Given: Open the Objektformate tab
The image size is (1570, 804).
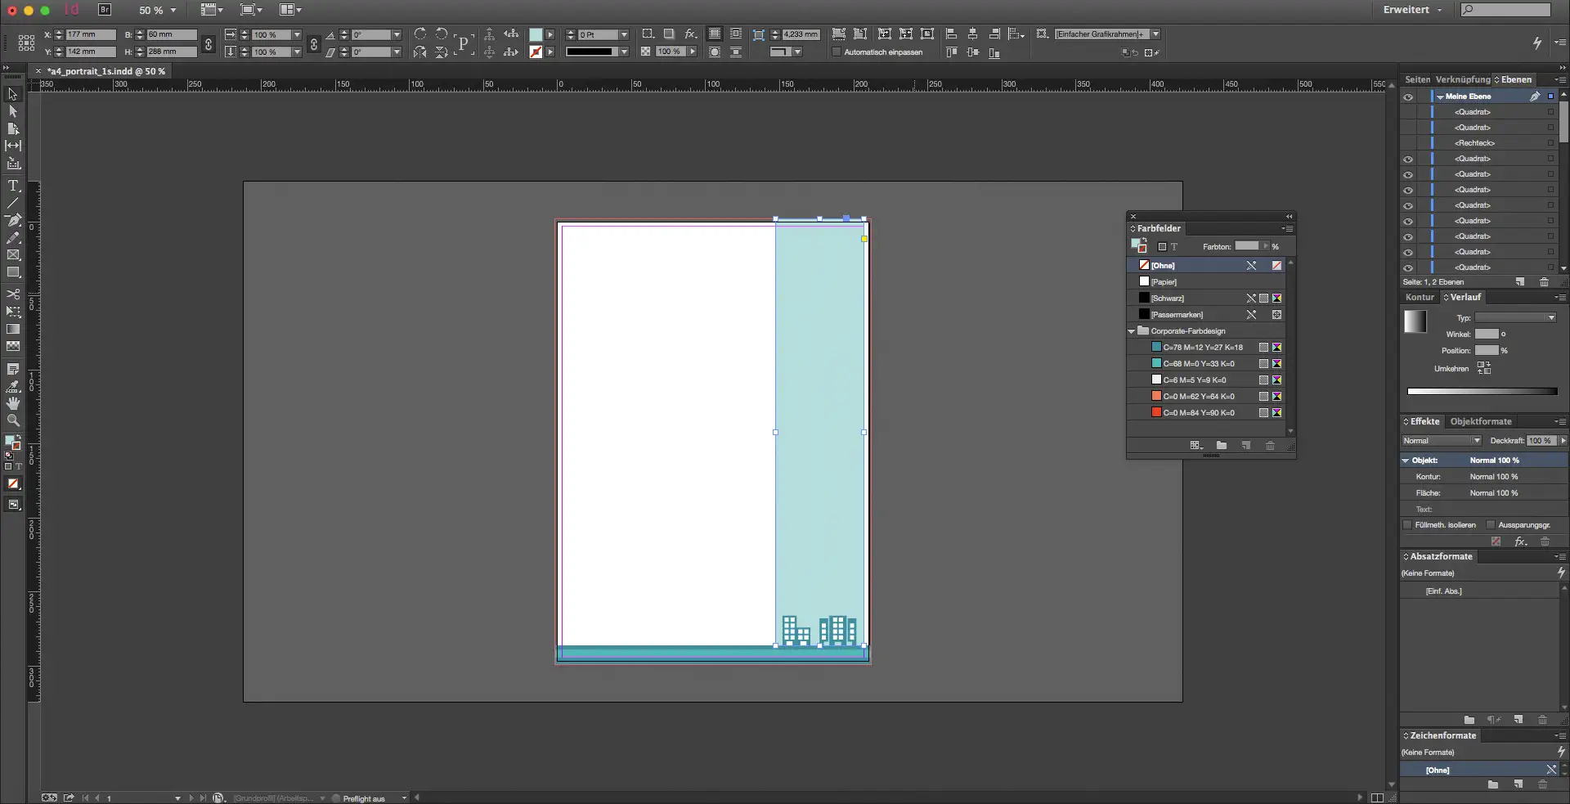Looking at the screenshot, I should coord(1480,421).
